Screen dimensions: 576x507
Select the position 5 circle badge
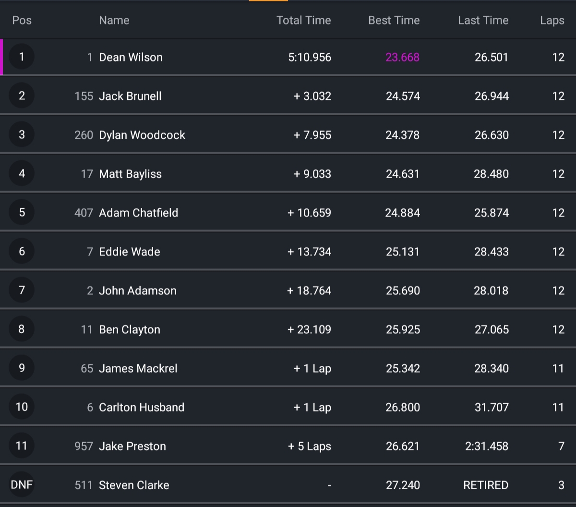click(x=22, y=213)
